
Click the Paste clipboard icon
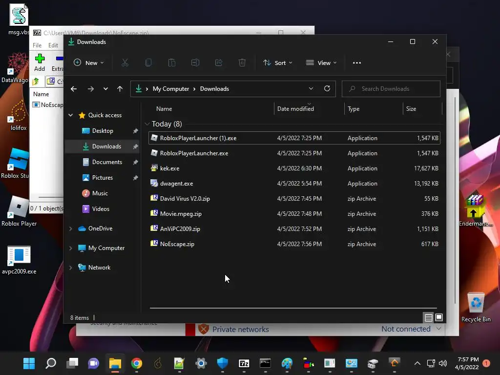tap(172, 63)
